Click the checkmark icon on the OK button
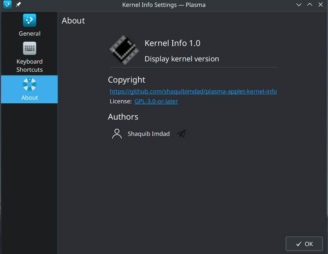The image size is (328, 254). coord(299,244)
